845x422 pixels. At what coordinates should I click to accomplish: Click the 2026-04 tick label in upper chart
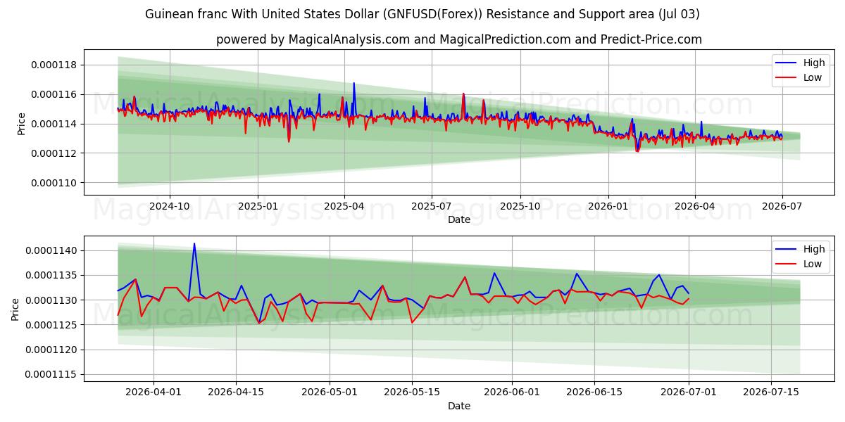click(695, 207)
